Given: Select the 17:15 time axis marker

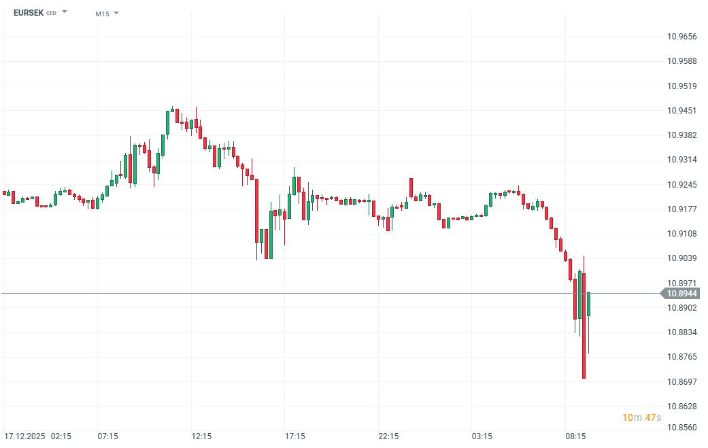Looking at the screenshot, I should click(x=295, y=436).
